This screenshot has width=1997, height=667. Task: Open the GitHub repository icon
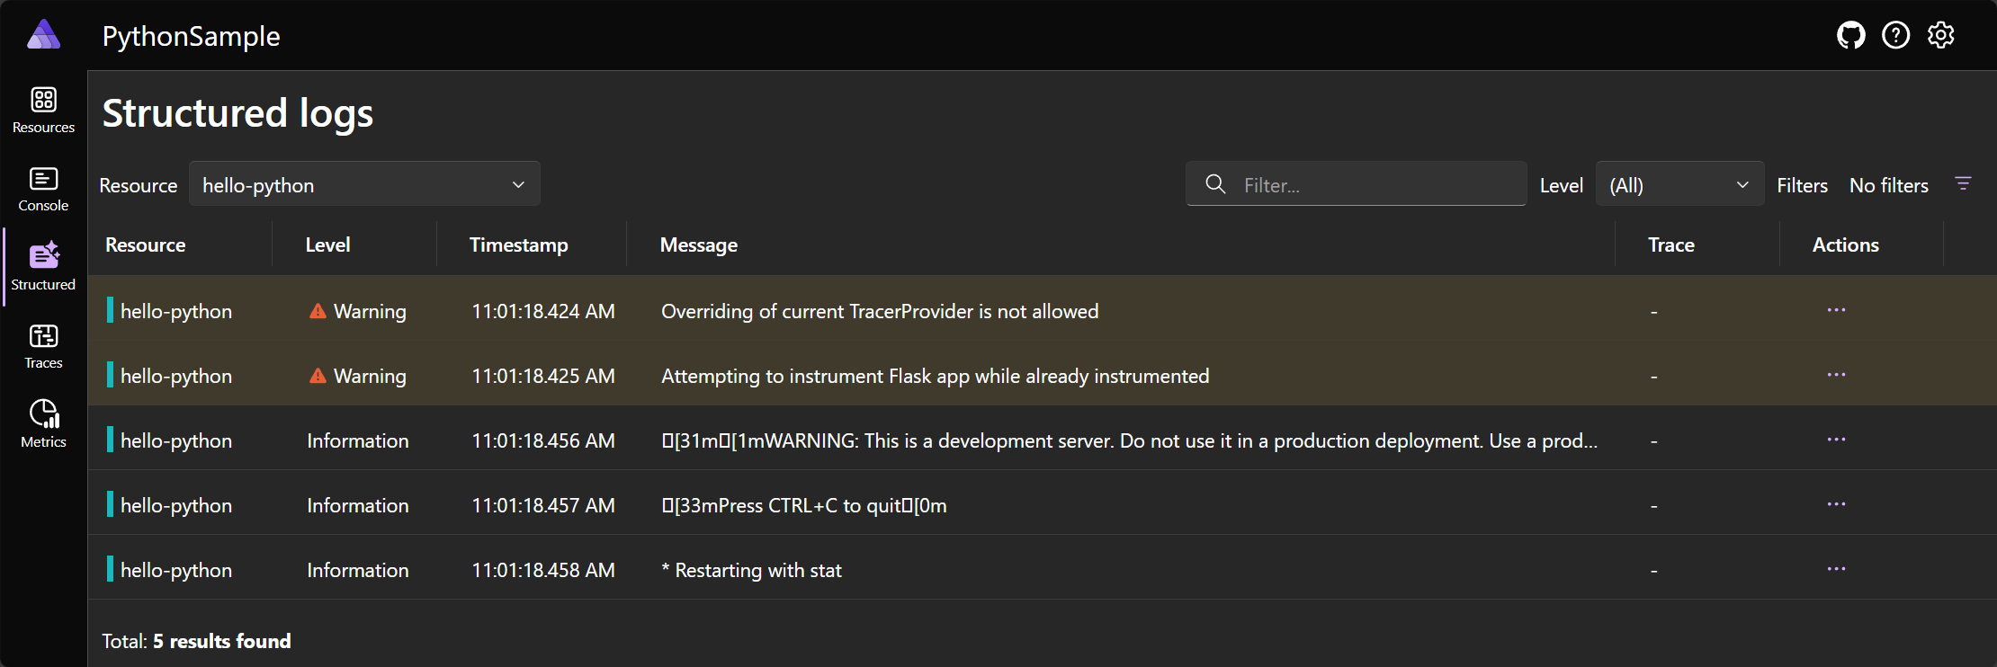1850,36
